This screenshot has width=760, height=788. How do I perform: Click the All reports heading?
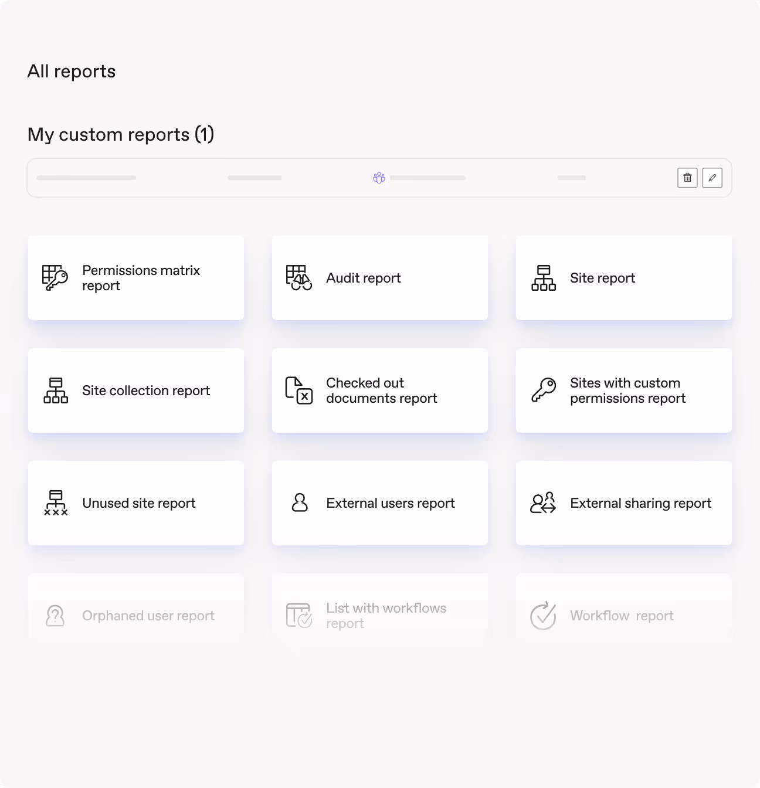pyautogui.click(x=72, y=72)
